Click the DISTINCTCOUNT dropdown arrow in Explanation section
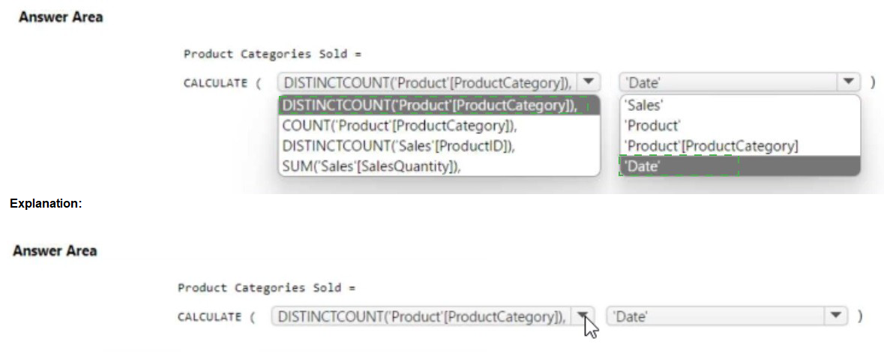 click(583, 316)
